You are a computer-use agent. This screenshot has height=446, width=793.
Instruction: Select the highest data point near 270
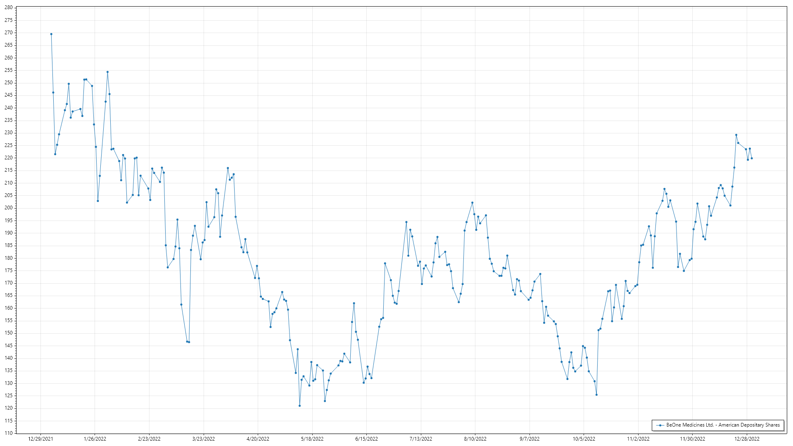pyautogui.click(x=51, y=34)
